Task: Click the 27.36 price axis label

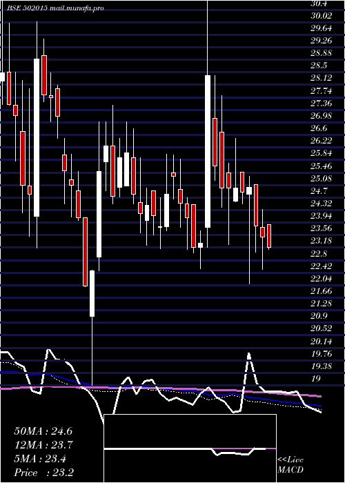Action: click(321, 103)
